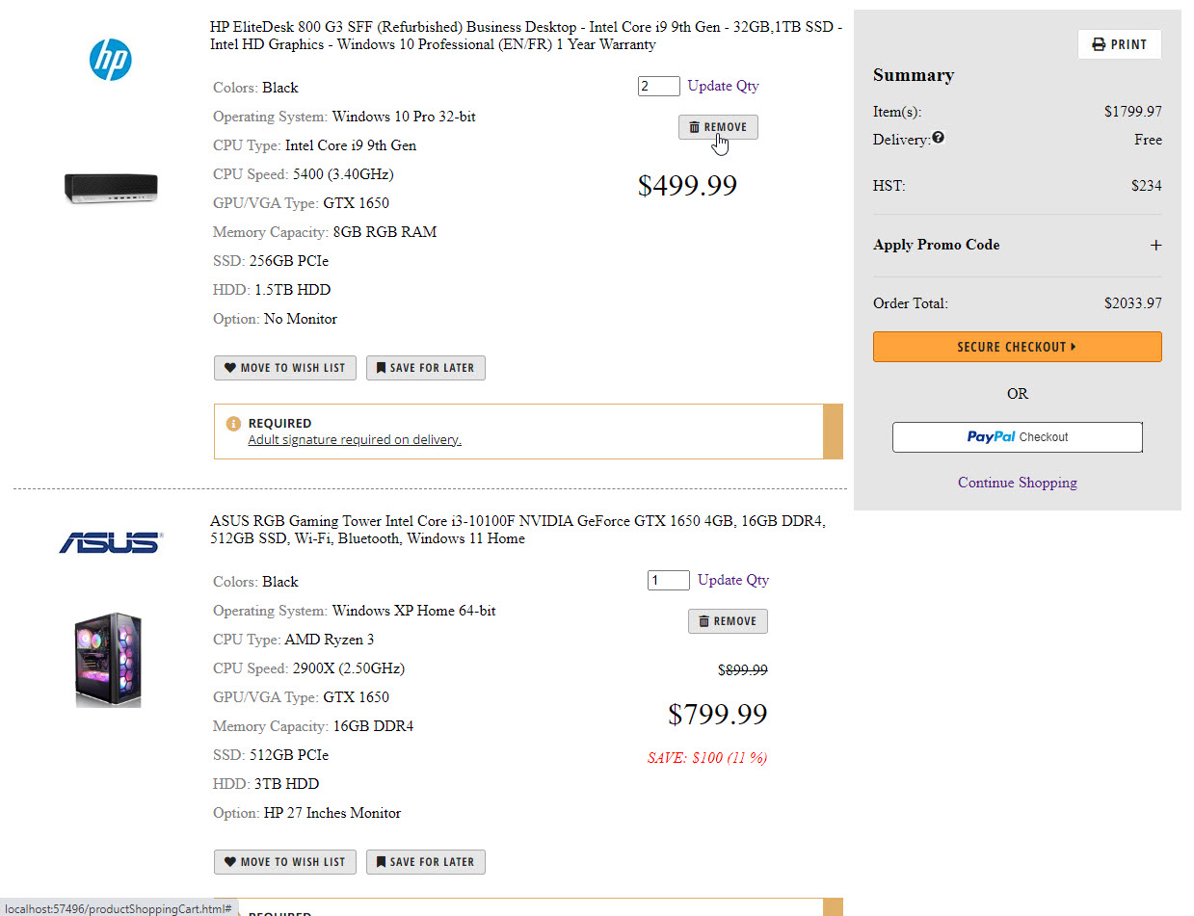Viewport: 1194px width, 916px height.
Task: Move HP EliteDesk to wish list
Action: pos(285,368)
